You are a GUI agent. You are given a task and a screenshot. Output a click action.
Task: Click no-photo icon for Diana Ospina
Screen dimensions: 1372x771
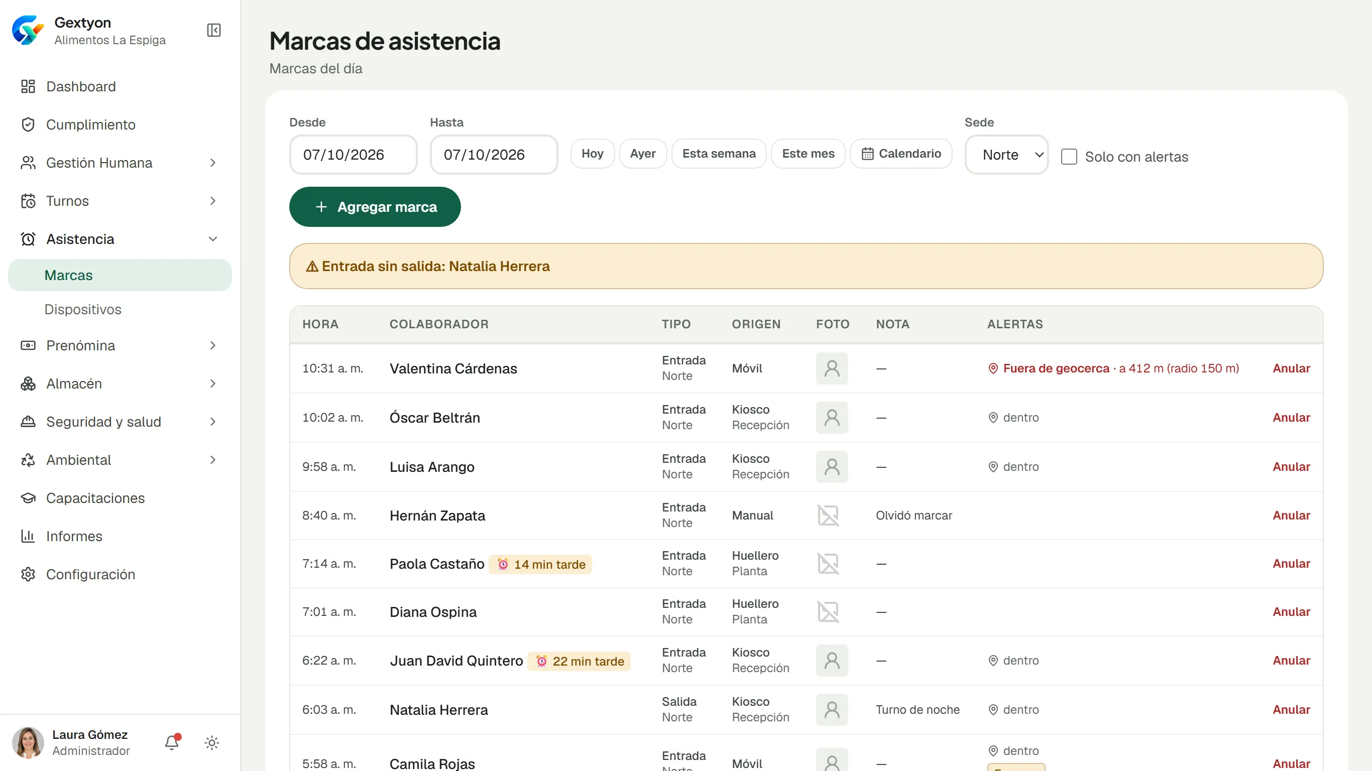[828, 612]
